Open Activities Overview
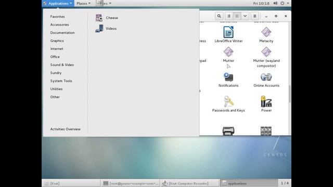Image resolution: width=333 pixels, height=187 pixels. (66, 129)
